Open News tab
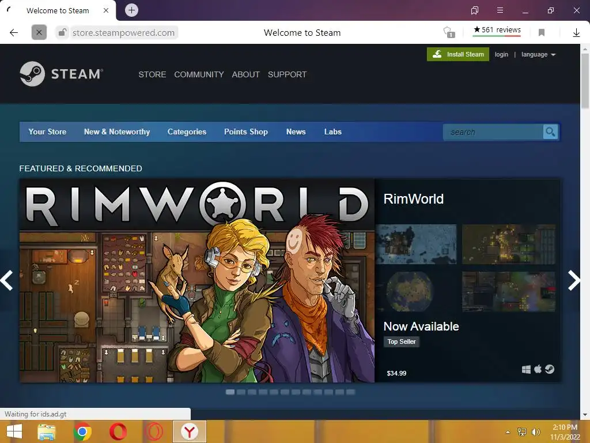Viewport: 590px width, 443px height. coord(296,132)
